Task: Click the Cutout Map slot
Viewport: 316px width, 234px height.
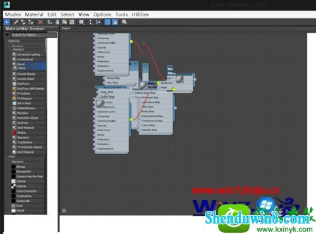Action: [149, 126]
